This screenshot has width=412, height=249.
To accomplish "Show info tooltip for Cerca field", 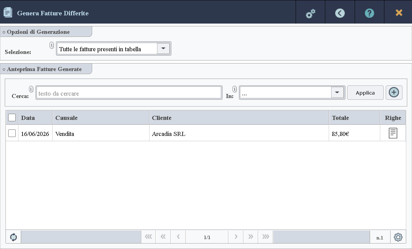I will [x=31, y=89].
